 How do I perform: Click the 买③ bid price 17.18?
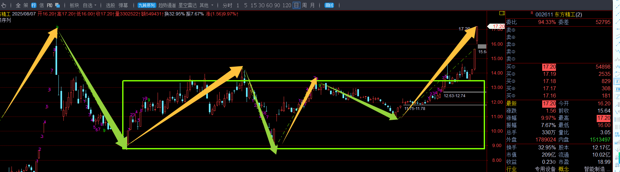[x=549, y=81]
